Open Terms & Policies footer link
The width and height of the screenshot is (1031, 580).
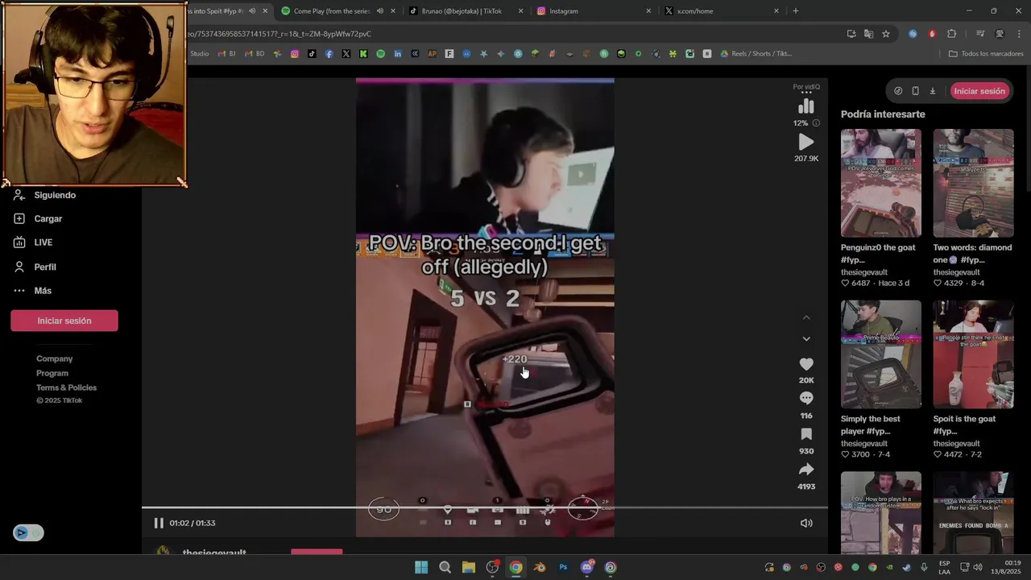[66, 387]
